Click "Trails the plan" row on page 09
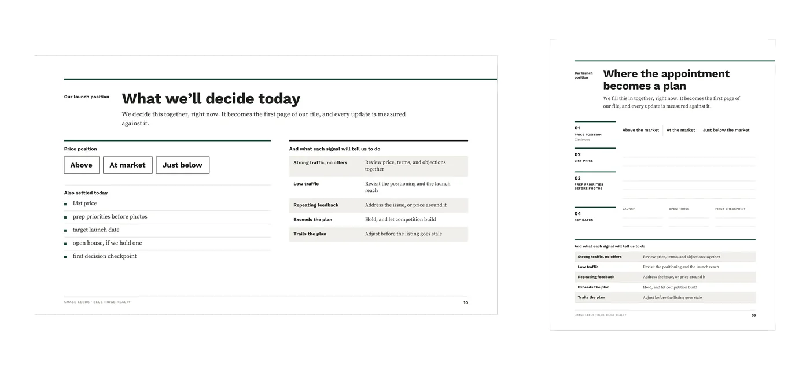Image resolution: width=810 pixels, height=370 pixels. (x=665, y=298)
